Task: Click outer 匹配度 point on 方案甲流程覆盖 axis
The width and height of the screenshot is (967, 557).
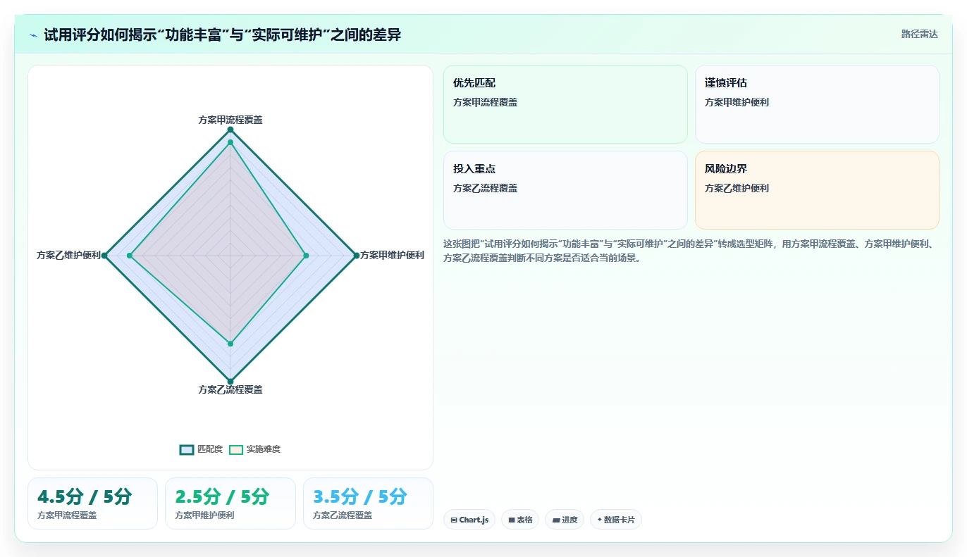Action: pyautogui.click(x=230, y=130)
